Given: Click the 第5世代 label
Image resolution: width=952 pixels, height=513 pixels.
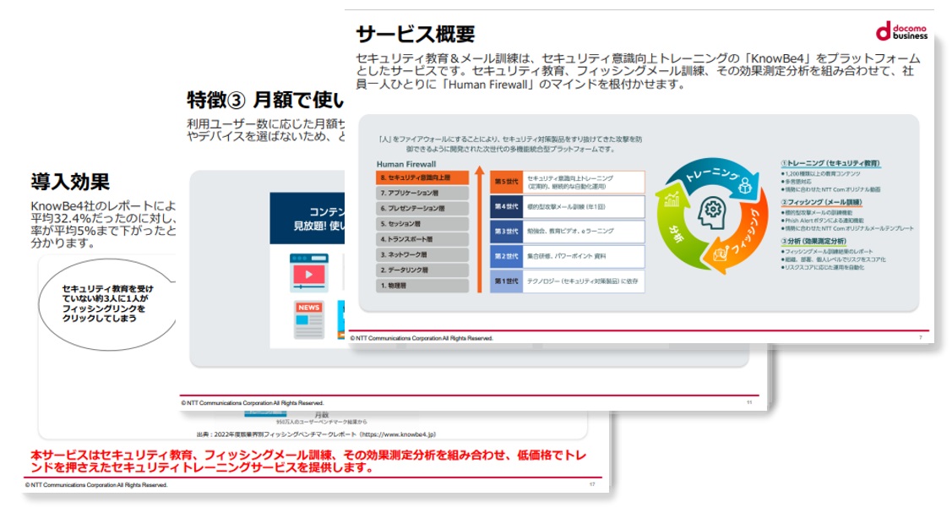Looking at the screenshot, I should point(506,182).
